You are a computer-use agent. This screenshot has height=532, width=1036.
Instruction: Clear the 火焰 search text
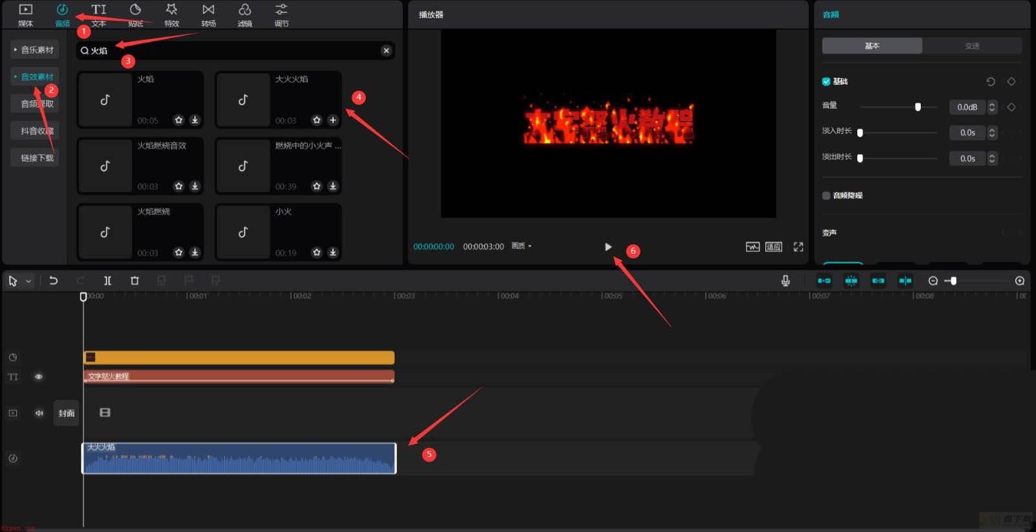coord(386,50)
